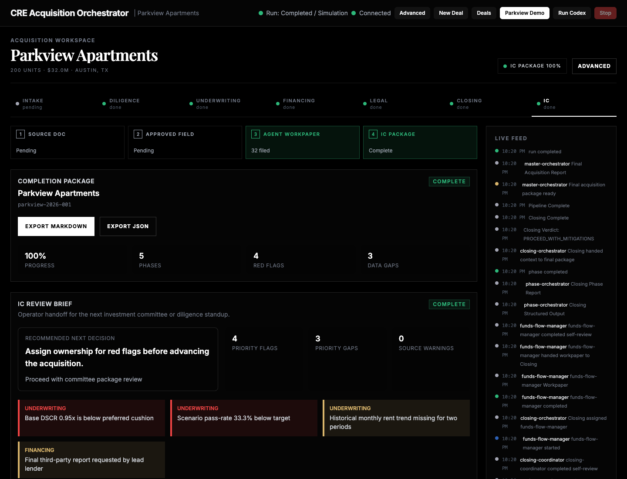Click the Final Acquisition Report feed entry

551,168
